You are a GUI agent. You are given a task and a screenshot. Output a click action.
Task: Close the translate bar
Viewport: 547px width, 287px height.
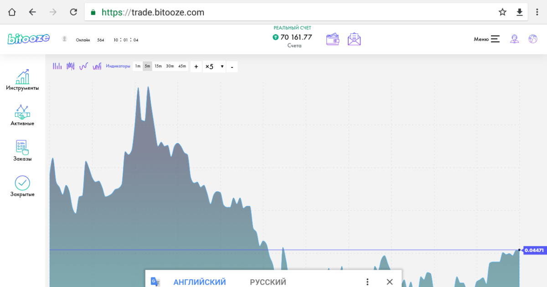[389, 282]
